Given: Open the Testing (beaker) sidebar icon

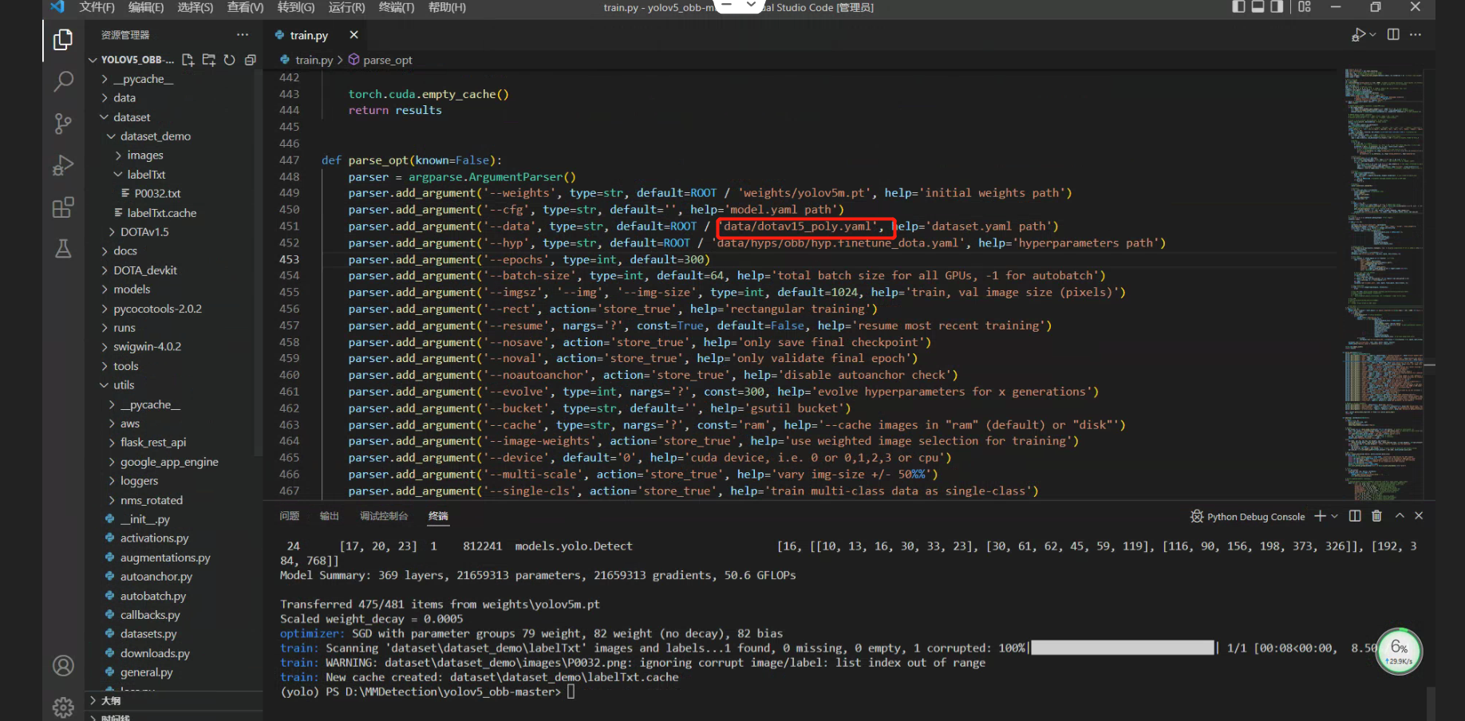Looking at the screenshot, I should tap(63, 249).
